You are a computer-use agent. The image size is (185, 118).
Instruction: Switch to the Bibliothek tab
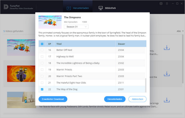[x=107, y=8]
